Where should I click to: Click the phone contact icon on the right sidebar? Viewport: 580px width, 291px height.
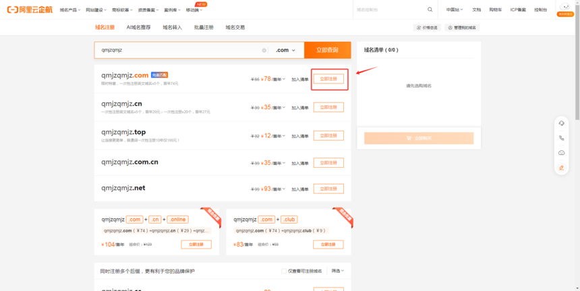tap(561, 138)
